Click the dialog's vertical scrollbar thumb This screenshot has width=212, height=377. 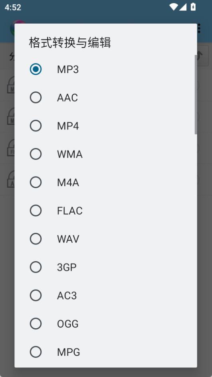(196, 95)
